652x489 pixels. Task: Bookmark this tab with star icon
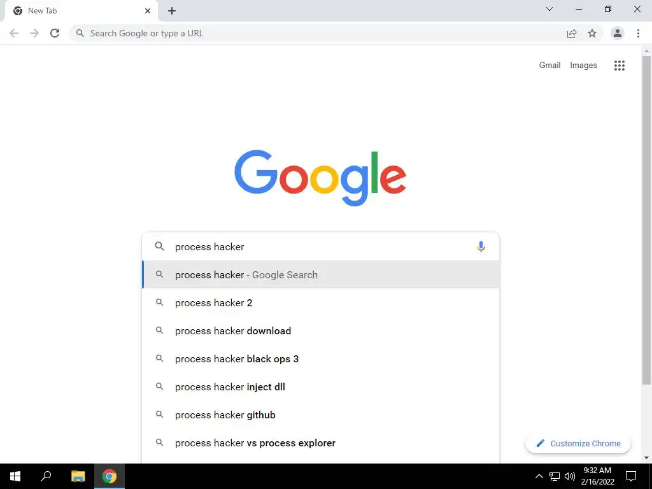(x=592, y=33)
